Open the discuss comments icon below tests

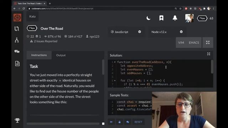128,122
